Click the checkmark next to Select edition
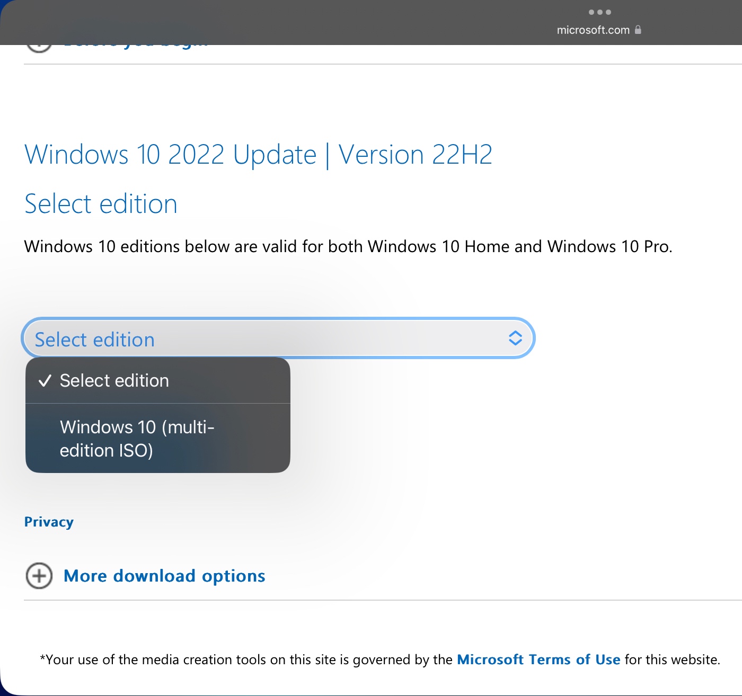The height and width of the screenshot is (696, 742). (45, 381)
